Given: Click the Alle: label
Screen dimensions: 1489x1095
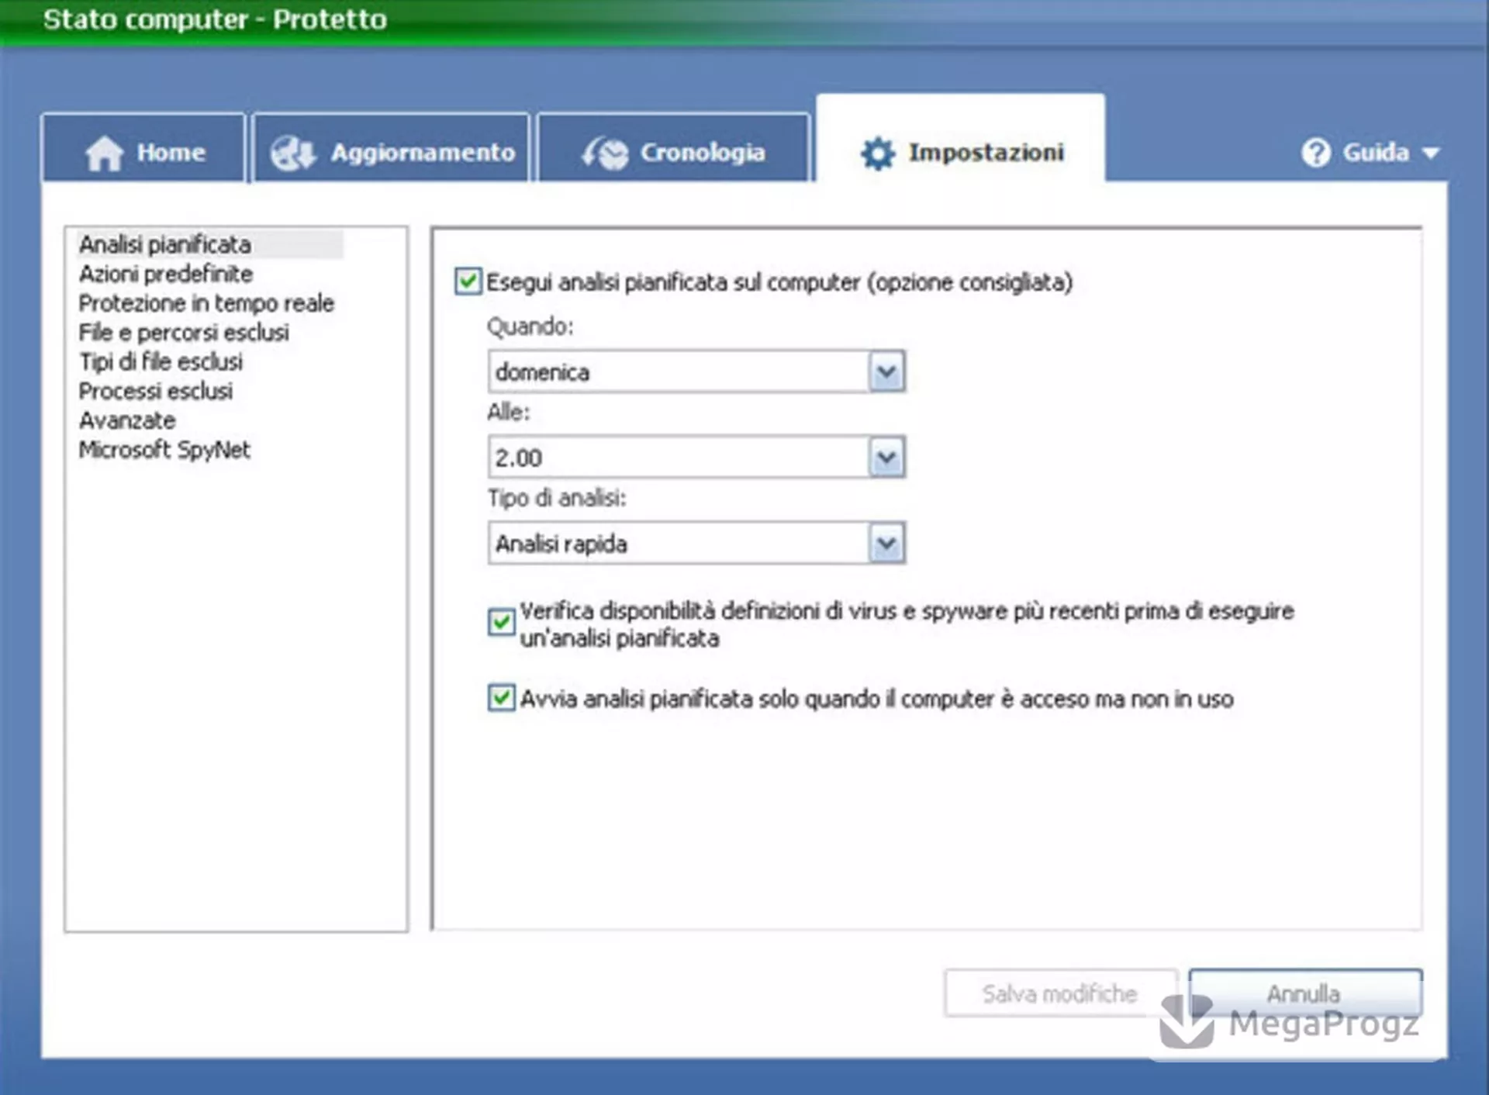Looking at the screenshot, I should 509,413.
